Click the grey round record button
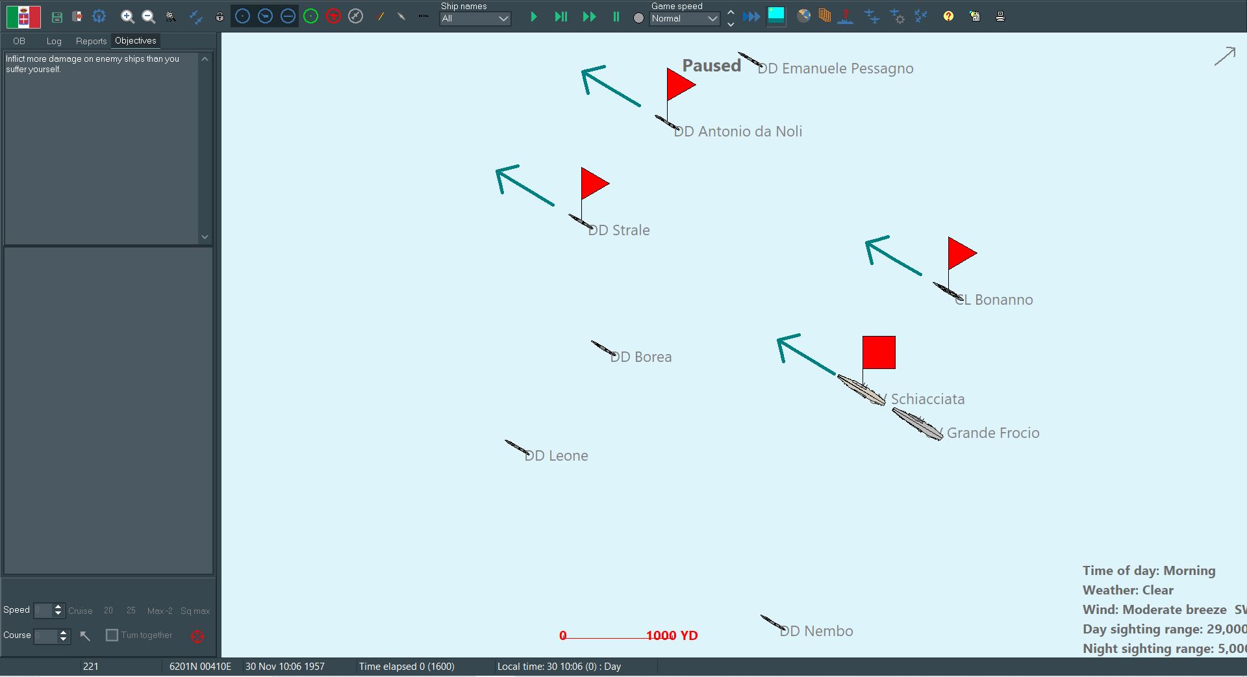This screenshot has height=677, width=1247. click(638, 18)
